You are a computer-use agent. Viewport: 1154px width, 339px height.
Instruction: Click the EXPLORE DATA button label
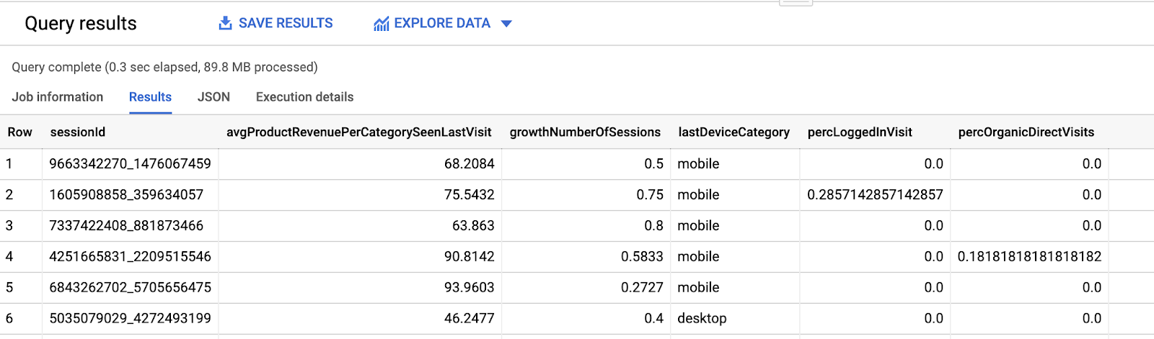coord(442,23)
